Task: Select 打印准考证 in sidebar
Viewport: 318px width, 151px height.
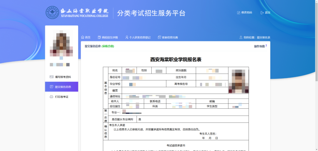Action: tap(62, 97)
